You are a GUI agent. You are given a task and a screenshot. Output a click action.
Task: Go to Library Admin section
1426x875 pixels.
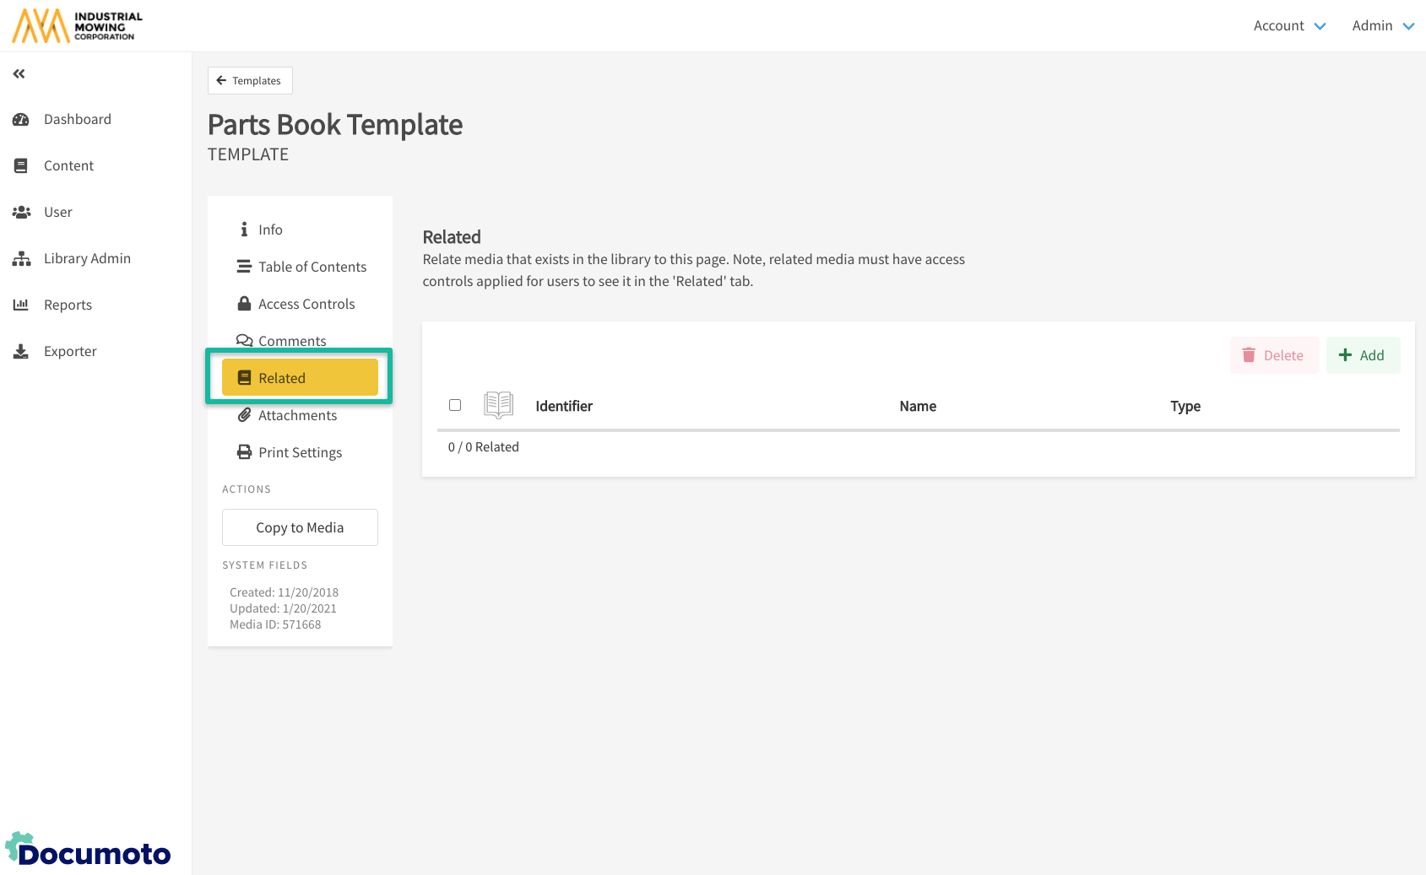coord(86,259)
